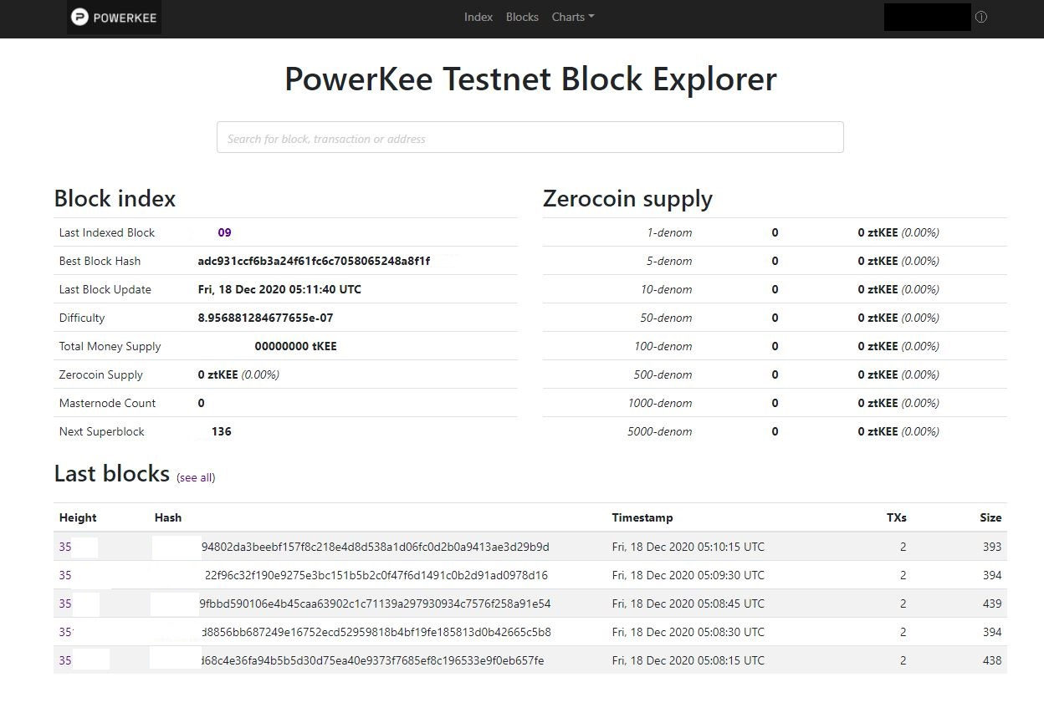Open block height link in 439-size row
Screen dimensions: 1044x713
pos(65,604)
